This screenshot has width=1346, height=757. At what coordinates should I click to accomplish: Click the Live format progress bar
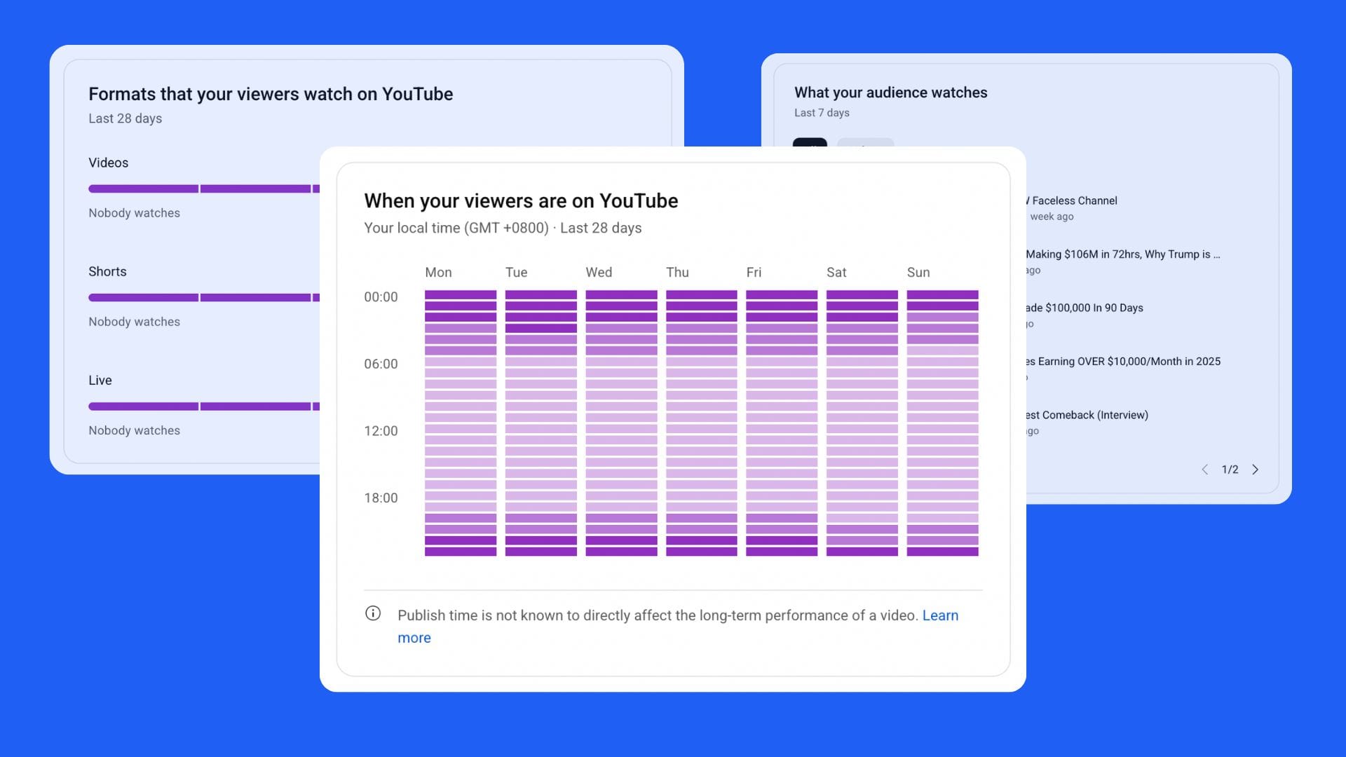(x=203, y=407)
